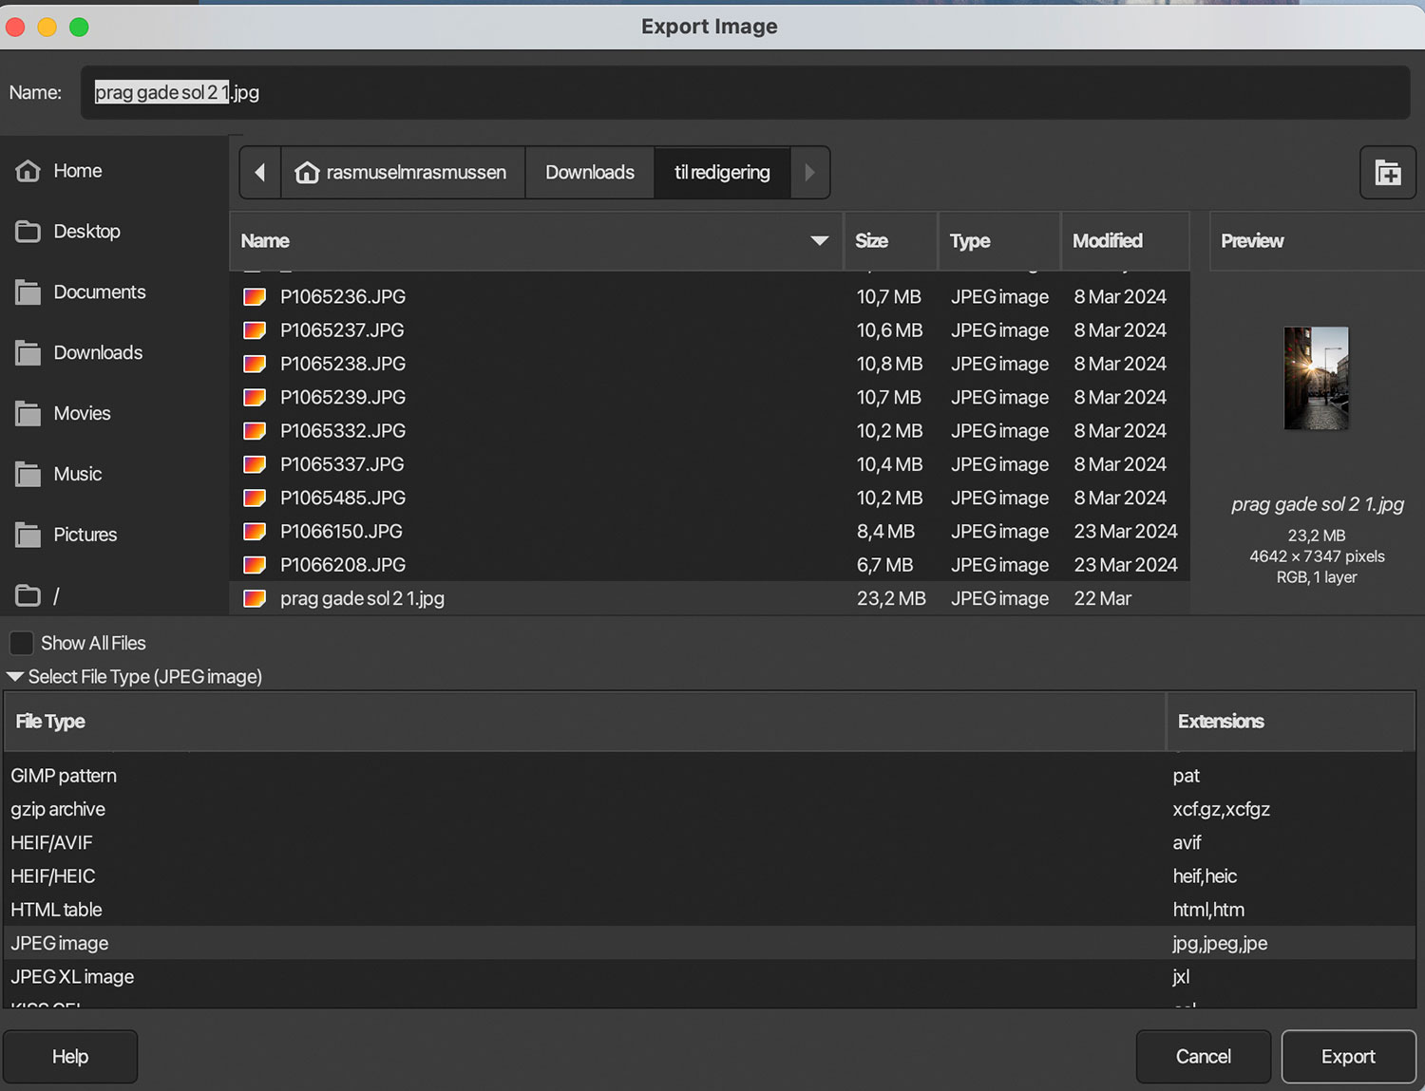The image size is (1425, 1091).
Task: Select the Music sidebar folder
Action: click(x=76, y=474)
